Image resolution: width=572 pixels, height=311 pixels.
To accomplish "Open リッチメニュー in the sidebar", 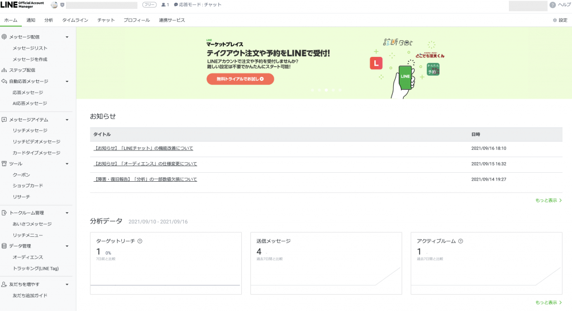I will tap(28, 235).
